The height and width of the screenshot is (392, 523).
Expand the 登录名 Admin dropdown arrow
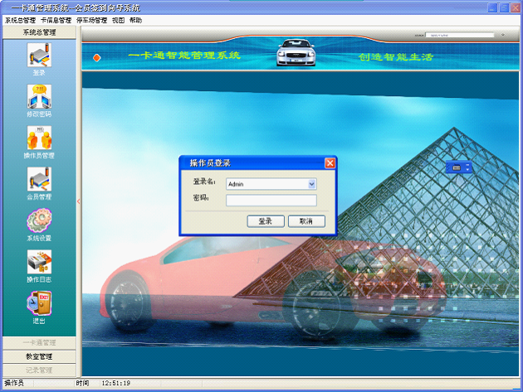[311, 184]
